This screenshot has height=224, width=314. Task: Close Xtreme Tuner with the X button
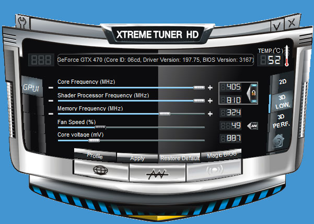point(292,23)
